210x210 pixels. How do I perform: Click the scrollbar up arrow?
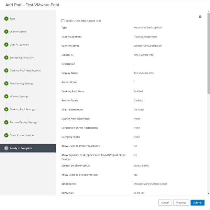coord(208,12)
